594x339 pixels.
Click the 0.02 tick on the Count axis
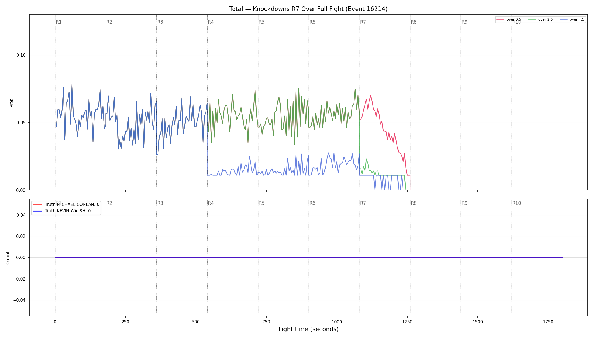[21, 236]
